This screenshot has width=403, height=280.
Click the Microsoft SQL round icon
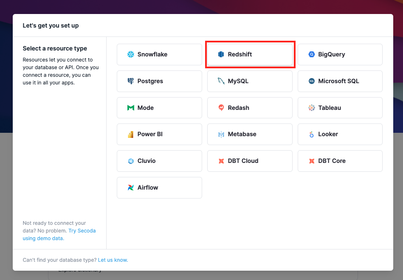point(312,81)
